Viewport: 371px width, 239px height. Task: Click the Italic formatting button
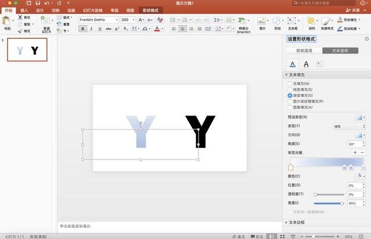91,28
